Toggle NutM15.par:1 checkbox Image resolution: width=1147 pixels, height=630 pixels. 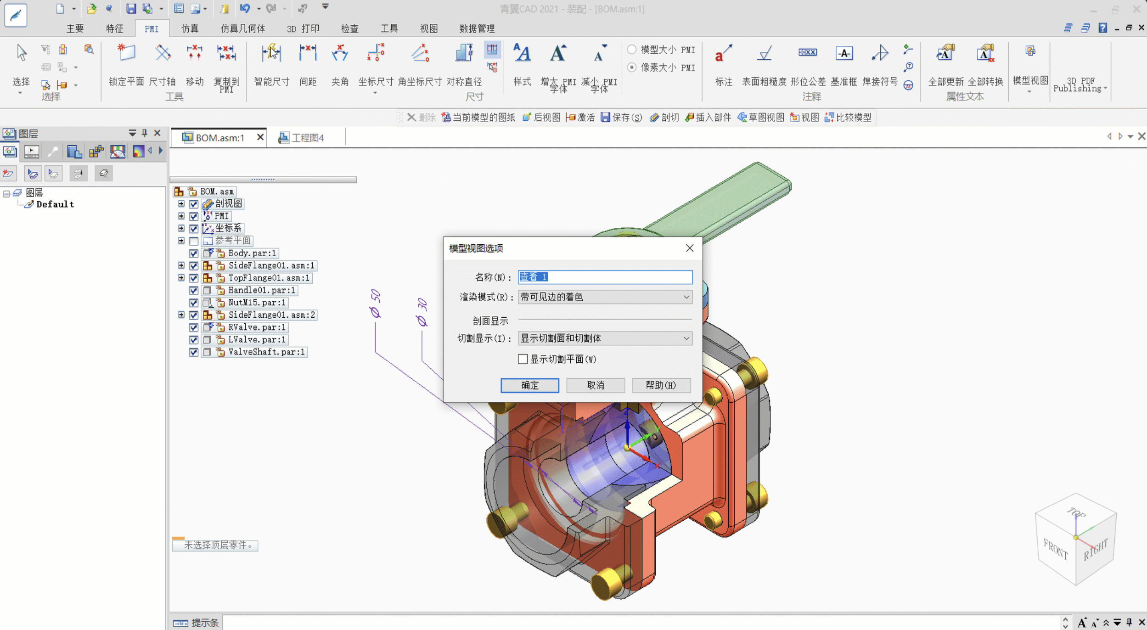click(194, 303)
